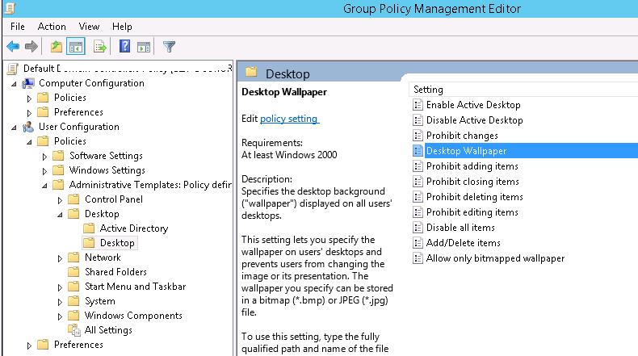Click the blue Help question mark icon
638x356 pixels.
pyautogui.click(x=125, y=47)
